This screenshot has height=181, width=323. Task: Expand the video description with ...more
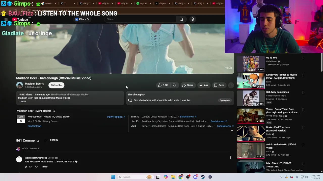click(x=22, y=101)
